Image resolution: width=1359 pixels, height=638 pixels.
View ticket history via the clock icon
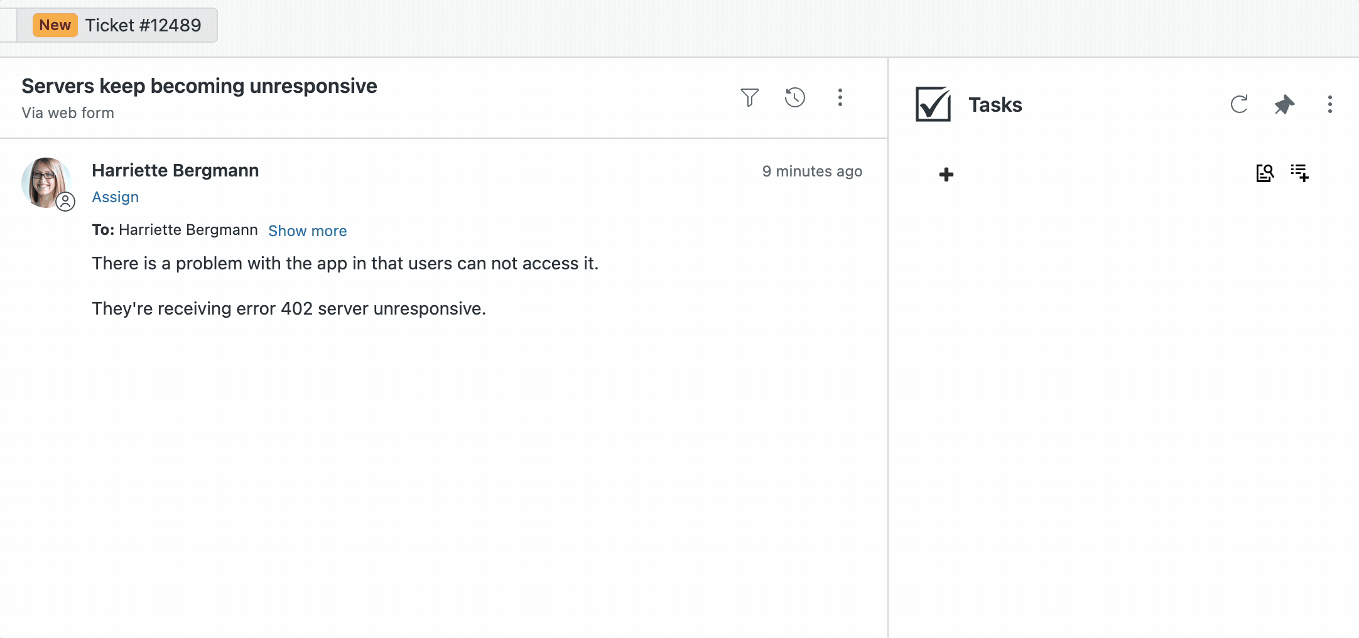[795, 97]
